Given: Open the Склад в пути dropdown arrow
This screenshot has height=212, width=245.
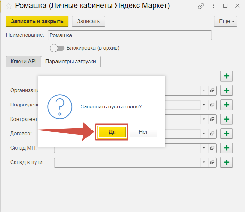Looking at the screenshot, I should coord(204,162).
